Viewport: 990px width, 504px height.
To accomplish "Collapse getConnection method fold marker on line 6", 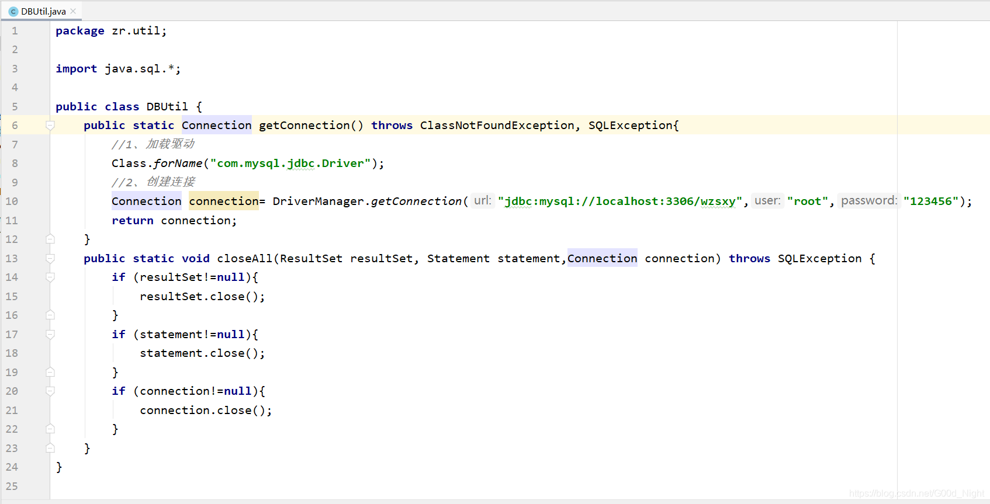I will coord(50,125).
